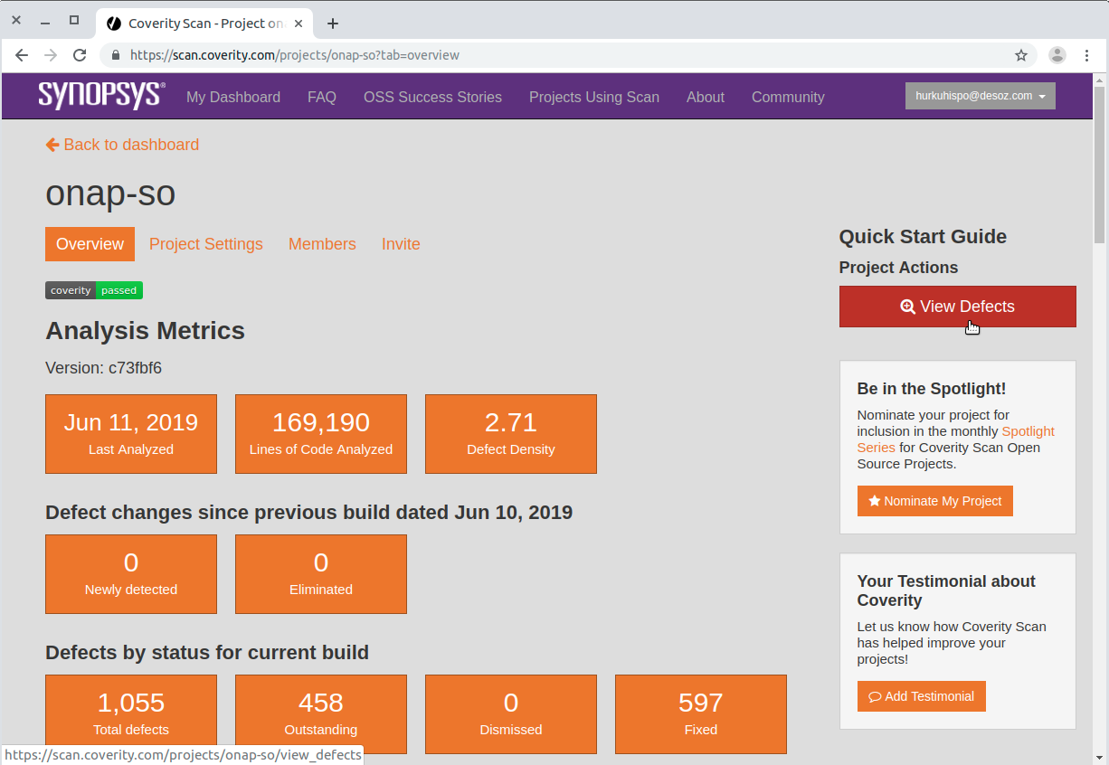The height and width of the screenshot is (765, 1109).
Task: Go back to dashboard
Action: [122, 145]
